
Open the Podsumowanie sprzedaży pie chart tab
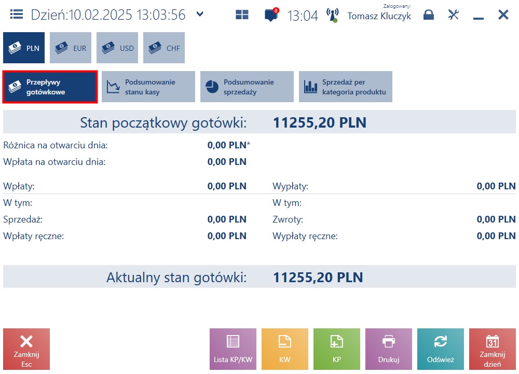[x=247, y=87]
